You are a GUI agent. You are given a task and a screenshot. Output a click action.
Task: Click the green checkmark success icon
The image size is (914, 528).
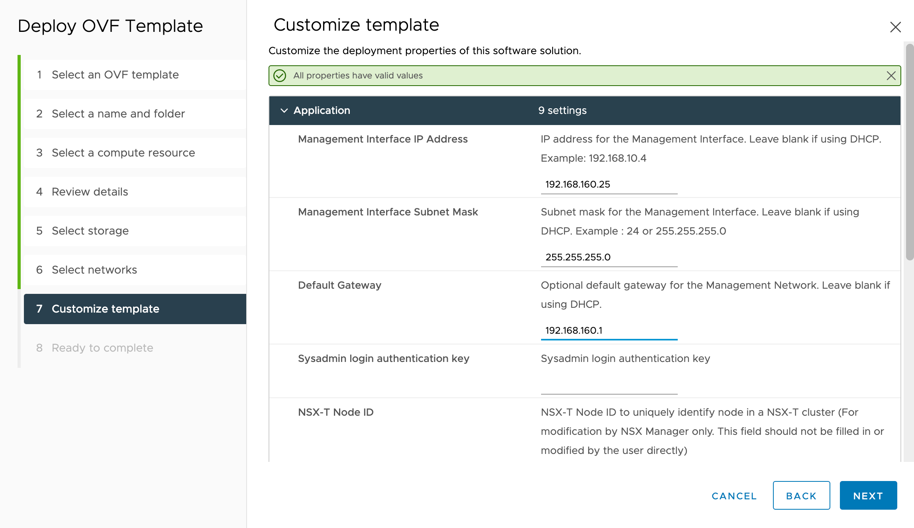point(280,76)
